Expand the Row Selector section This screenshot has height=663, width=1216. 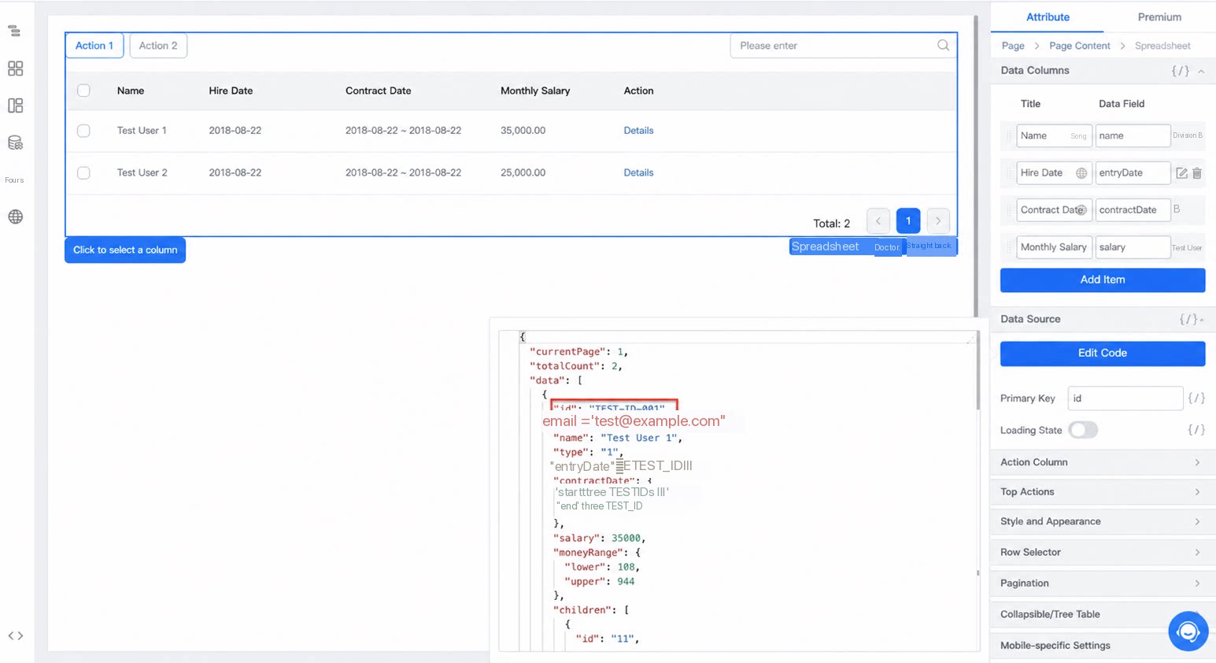click(x=1102, y=552)
